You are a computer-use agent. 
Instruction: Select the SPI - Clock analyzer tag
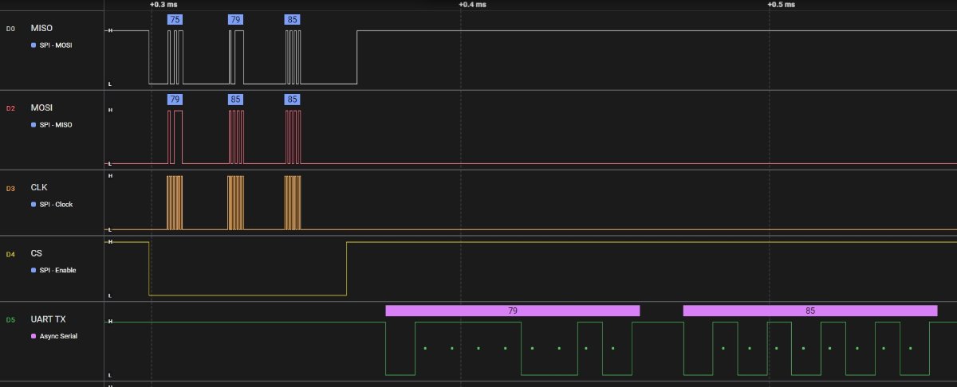[56, 205]
